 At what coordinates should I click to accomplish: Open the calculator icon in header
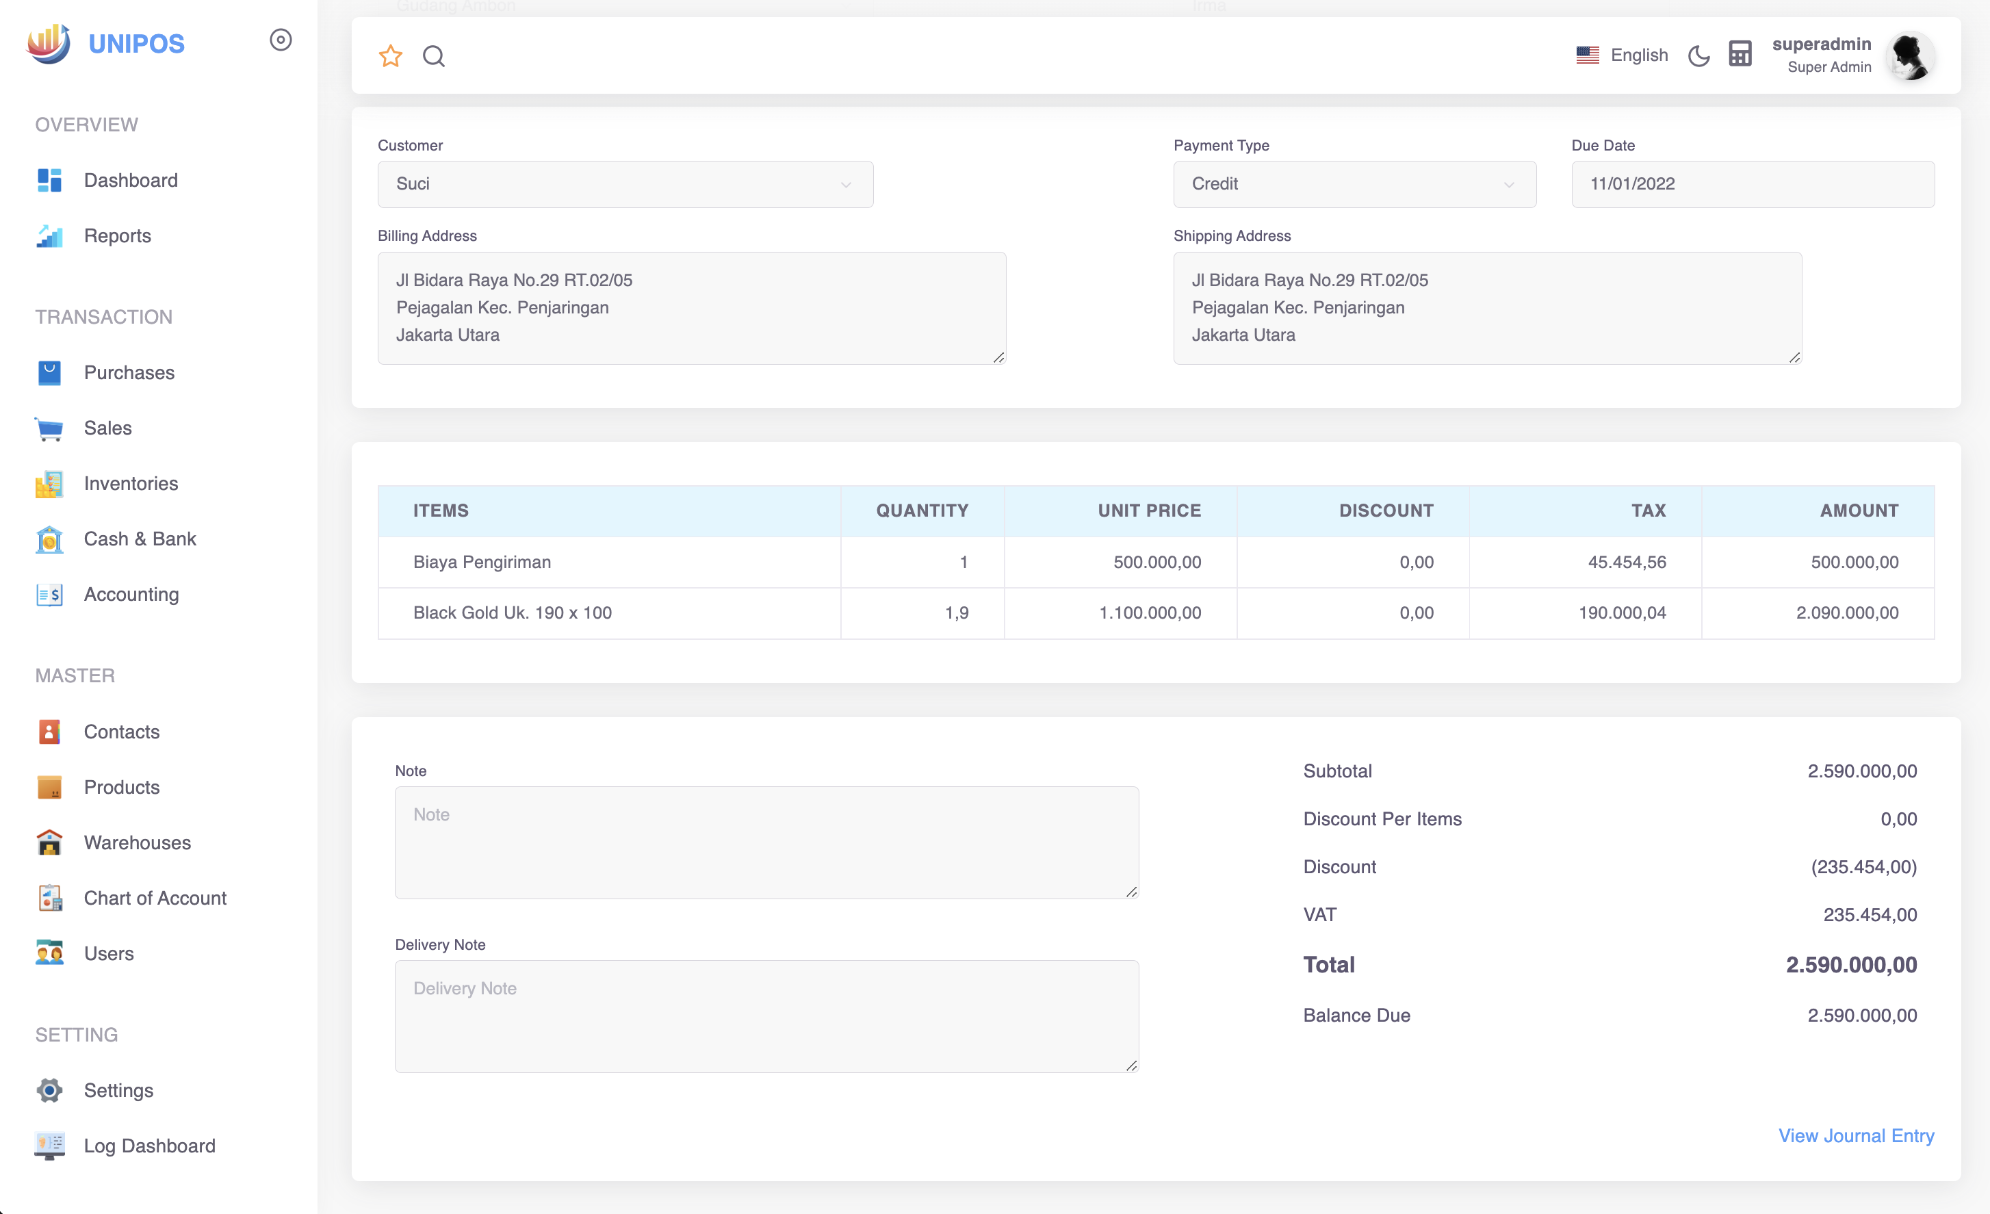[x=1740, y=54]
